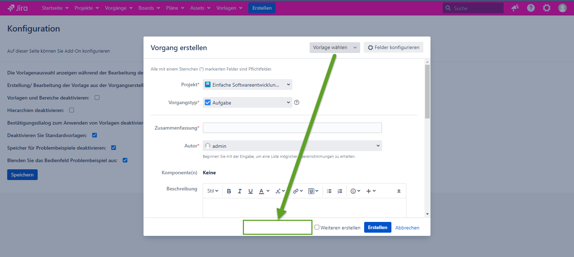Open the Projekte menu in header
Screen dimensions: 574x257
tap(86, 8)
